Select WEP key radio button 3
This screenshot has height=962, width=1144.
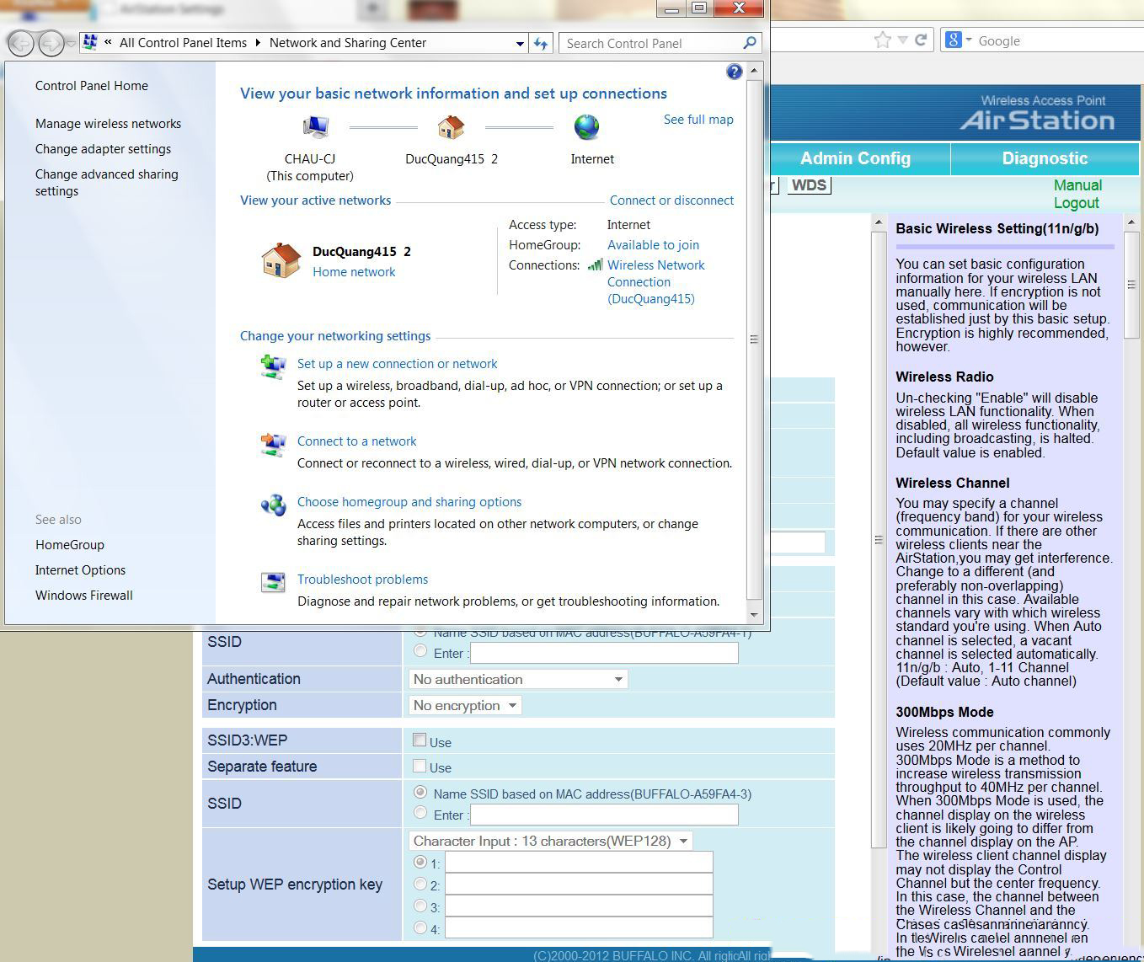[420, 906]
